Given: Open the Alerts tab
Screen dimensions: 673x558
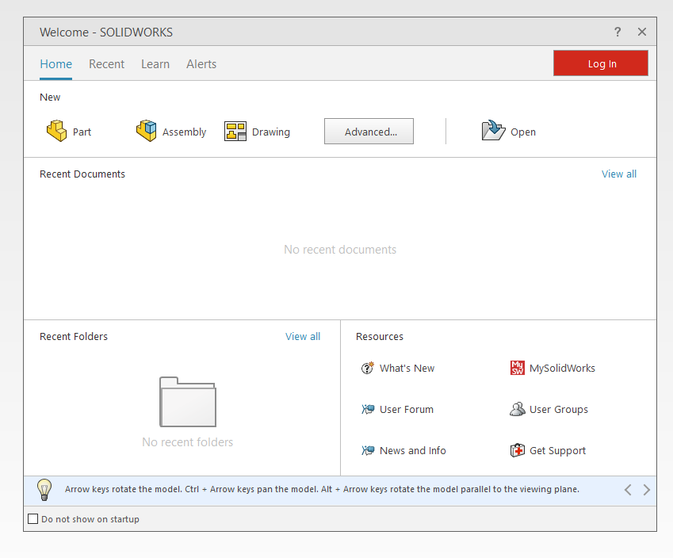Looking at the screenshot, I should coord(201,64).
